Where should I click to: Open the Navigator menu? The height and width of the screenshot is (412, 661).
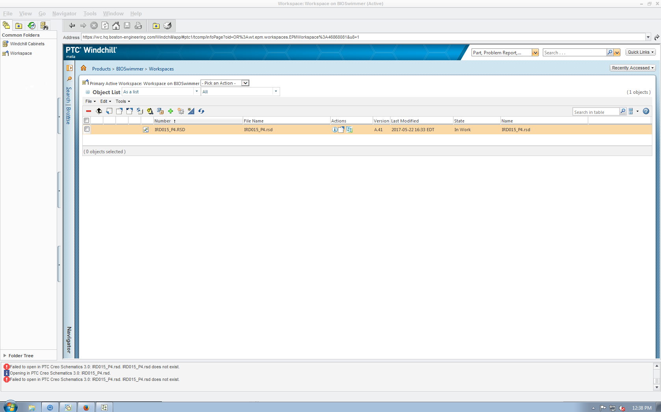click(x=64, y=13)
